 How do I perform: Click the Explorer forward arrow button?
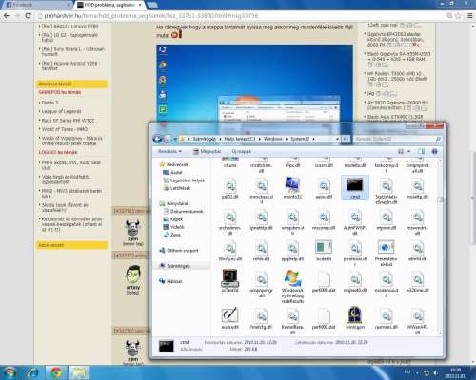(168, 139)
